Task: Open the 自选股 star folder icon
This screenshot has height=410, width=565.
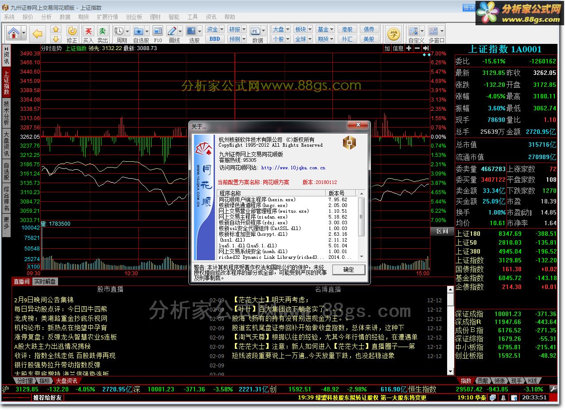Action: click(x=139, y=31)
